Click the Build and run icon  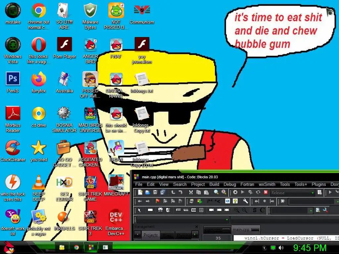click(250, 192)
